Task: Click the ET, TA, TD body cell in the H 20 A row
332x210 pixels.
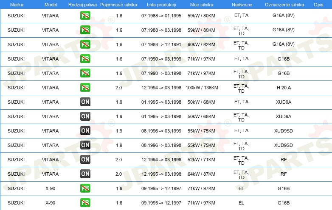Action: point(241,88)
